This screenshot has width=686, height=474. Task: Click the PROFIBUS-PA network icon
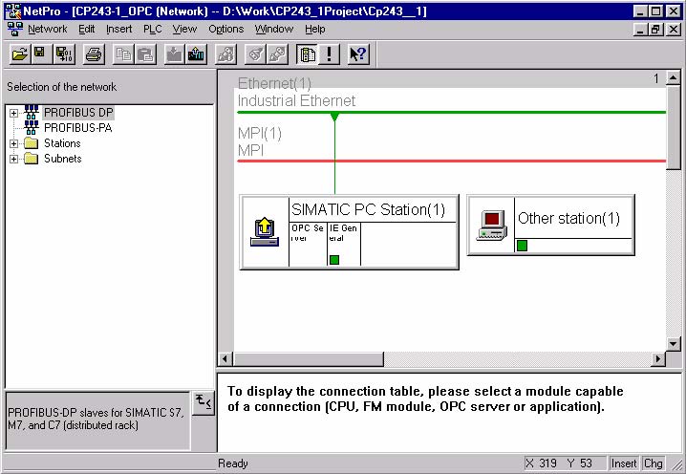32,127
